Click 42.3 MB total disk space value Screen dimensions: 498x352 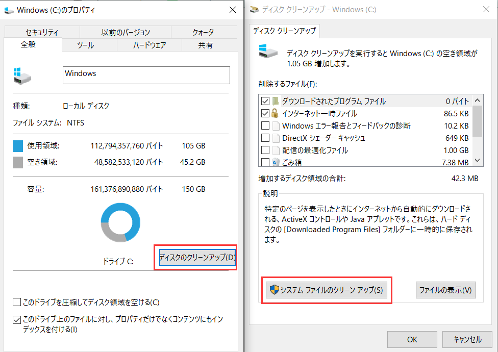[465, 179]
